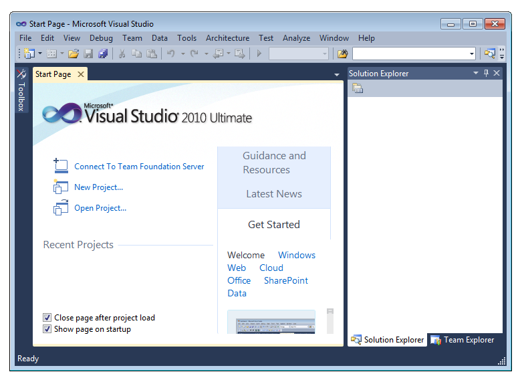Click the icon beside New Project link
Screen dimensions: 520x380
[x=61, y=187]
